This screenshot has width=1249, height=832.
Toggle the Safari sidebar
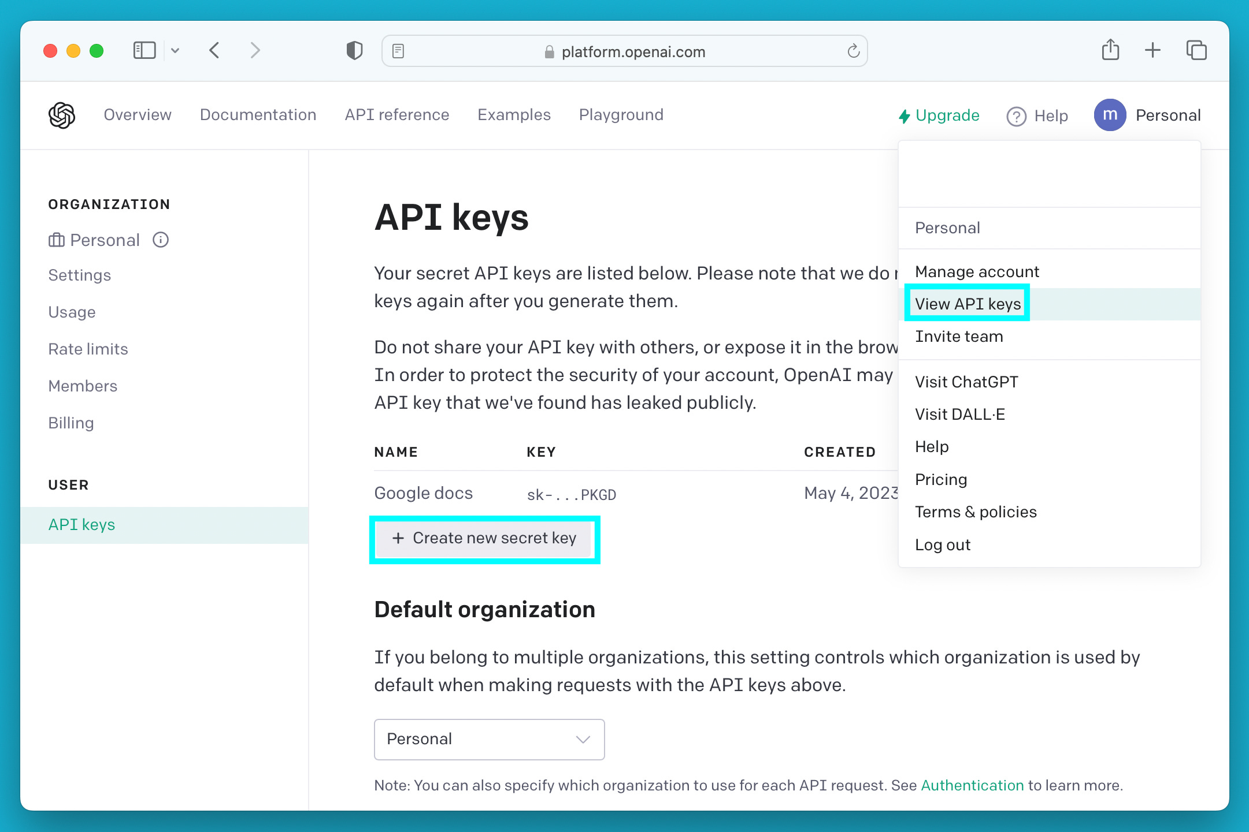(144, 50)
